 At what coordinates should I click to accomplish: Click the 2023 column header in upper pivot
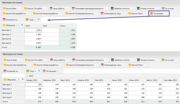(x=33, y=26)
